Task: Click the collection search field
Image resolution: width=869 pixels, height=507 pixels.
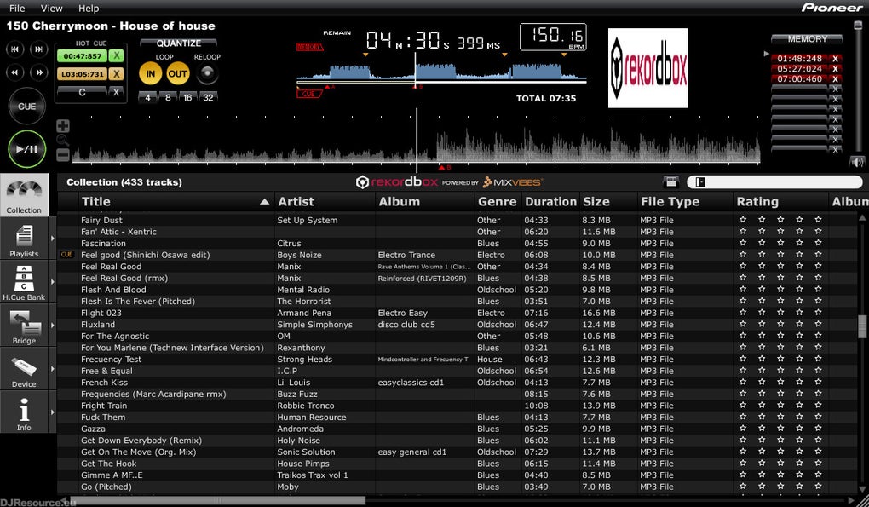Action: coord(774,181)
